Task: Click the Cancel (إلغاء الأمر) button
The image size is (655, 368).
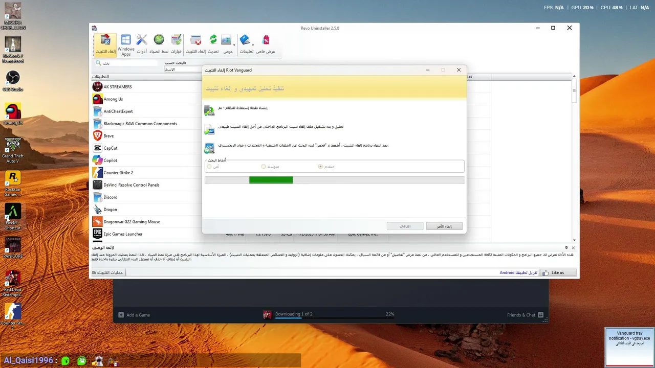Action: point(444,226)
